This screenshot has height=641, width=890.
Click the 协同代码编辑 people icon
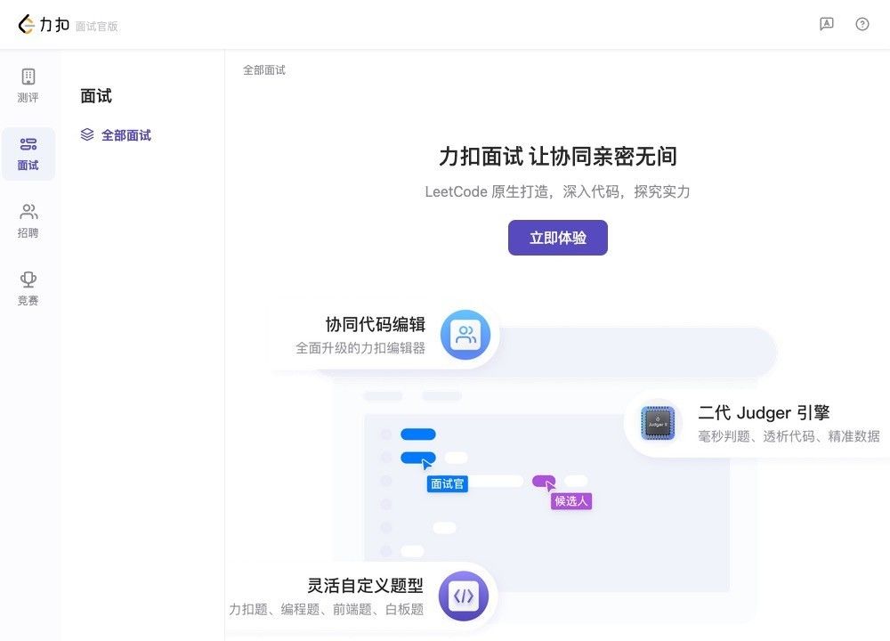click(465, 335)
